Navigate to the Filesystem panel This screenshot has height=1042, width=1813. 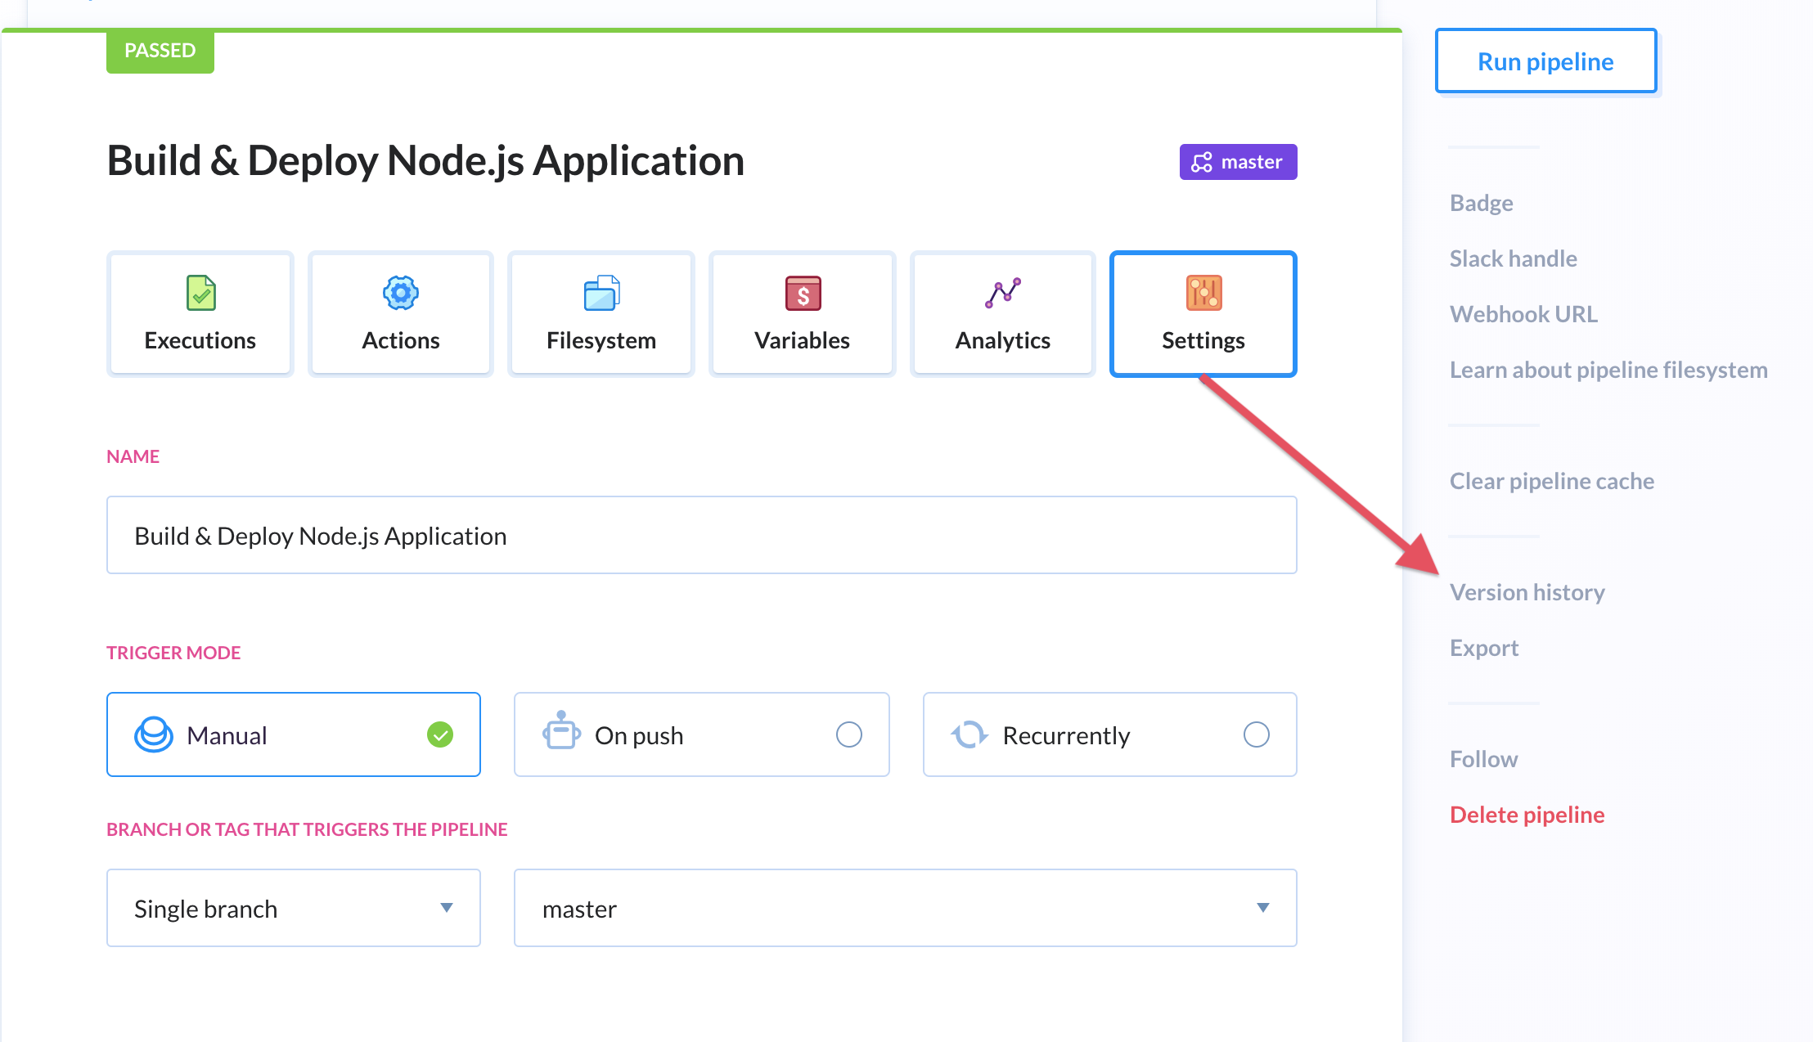click(x=601, y=312)
